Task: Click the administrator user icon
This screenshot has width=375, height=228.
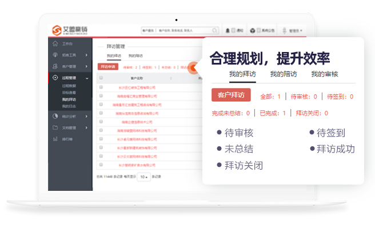Action: coord(284,30)
